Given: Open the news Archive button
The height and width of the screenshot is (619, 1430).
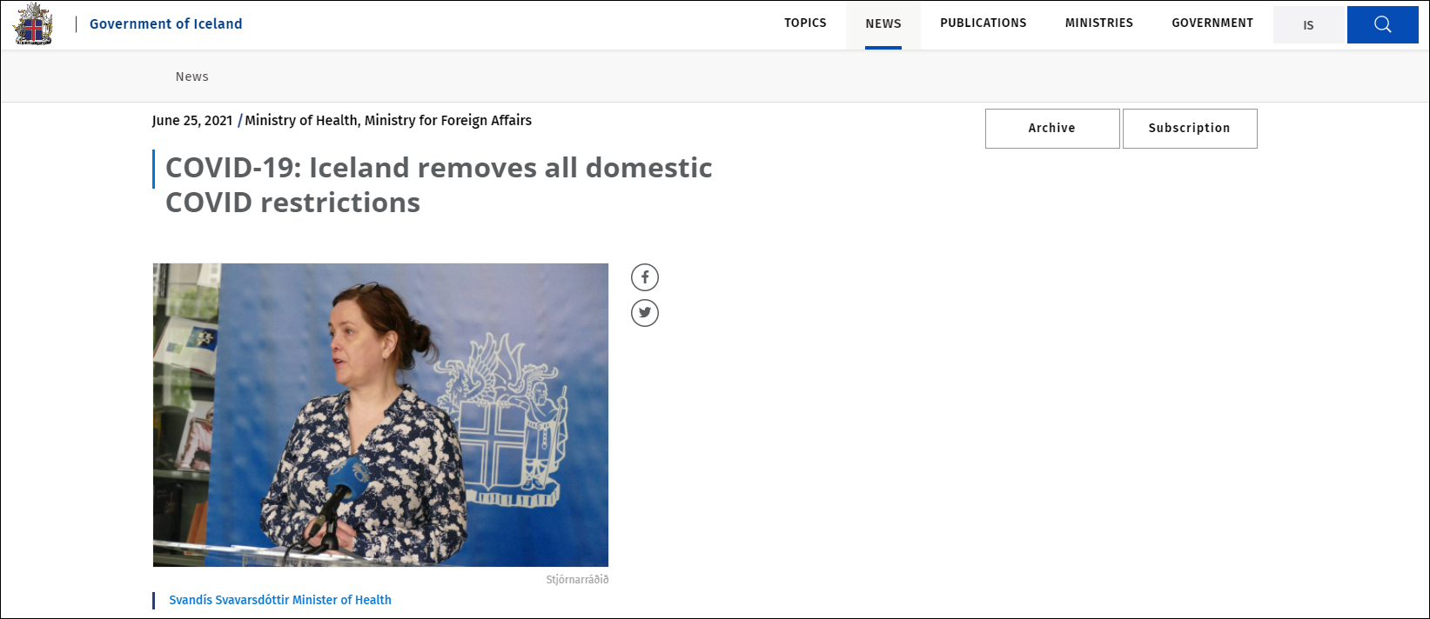Looking at the screenshot, I should 1052,129.
